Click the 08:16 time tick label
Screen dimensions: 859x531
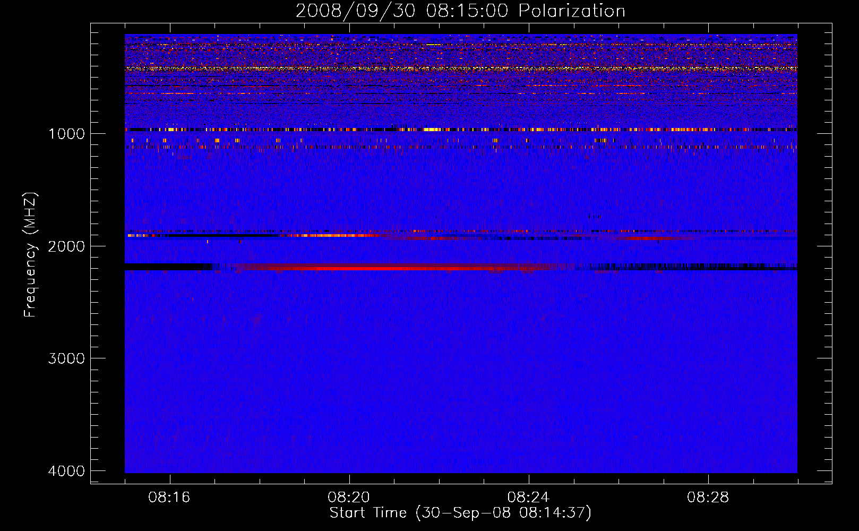click(169, 498)
